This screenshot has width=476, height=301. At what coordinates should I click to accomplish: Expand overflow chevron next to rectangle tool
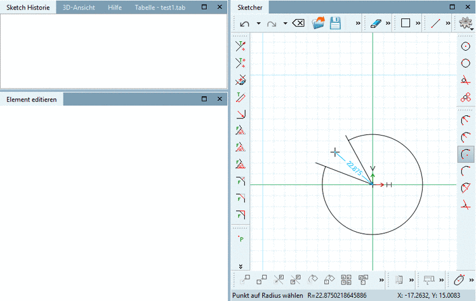[418, 23]
